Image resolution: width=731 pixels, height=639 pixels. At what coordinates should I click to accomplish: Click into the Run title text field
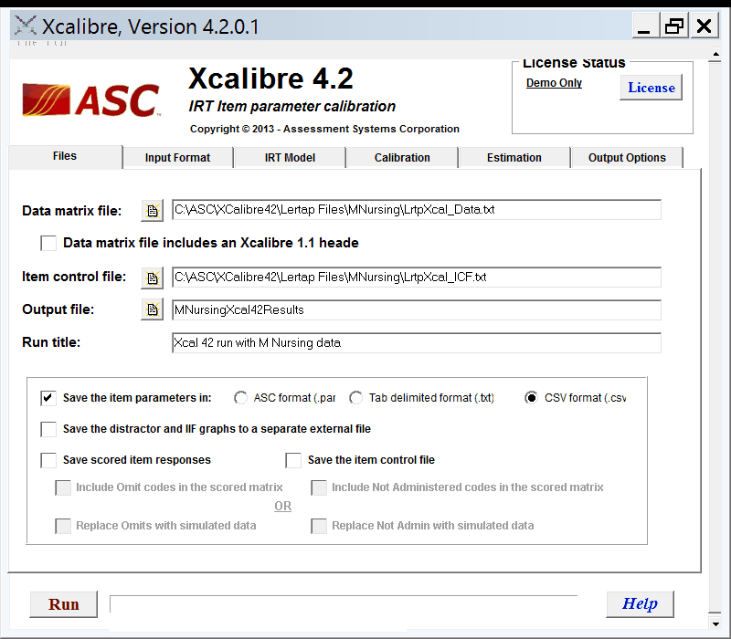416,343
